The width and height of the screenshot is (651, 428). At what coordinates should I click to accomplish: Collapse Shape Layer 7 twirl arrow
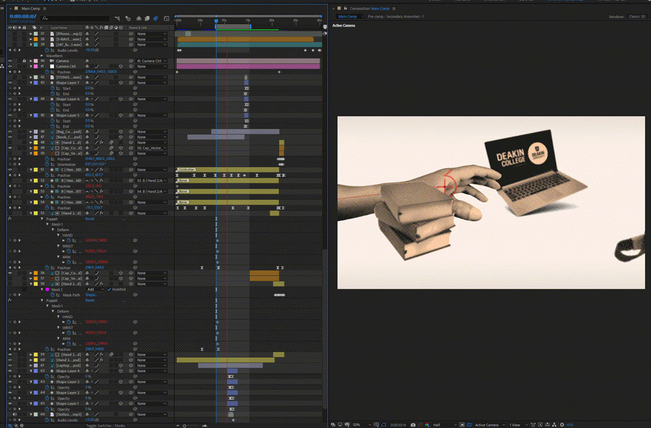[x=31, y=83]
